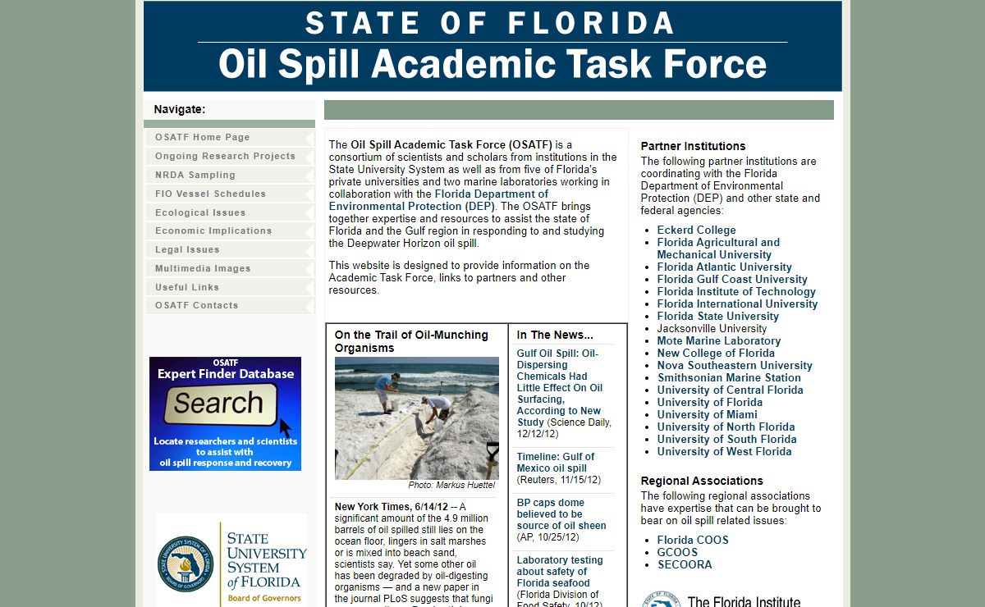
Task: Open Multimedia Images navigation item
Action: (x=230, y=268)
